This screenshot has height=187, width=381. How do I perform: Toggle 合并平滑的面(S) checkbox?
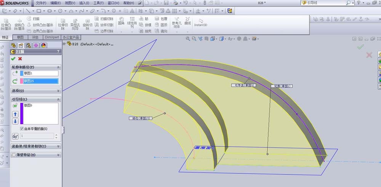tap(22, 129)
